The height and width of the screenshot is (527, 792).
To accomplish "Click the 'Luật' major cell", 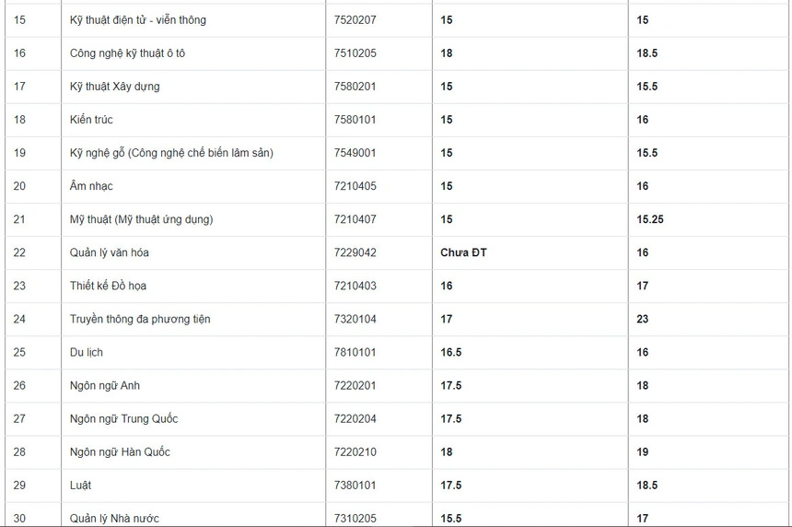I will click(80, 485).
